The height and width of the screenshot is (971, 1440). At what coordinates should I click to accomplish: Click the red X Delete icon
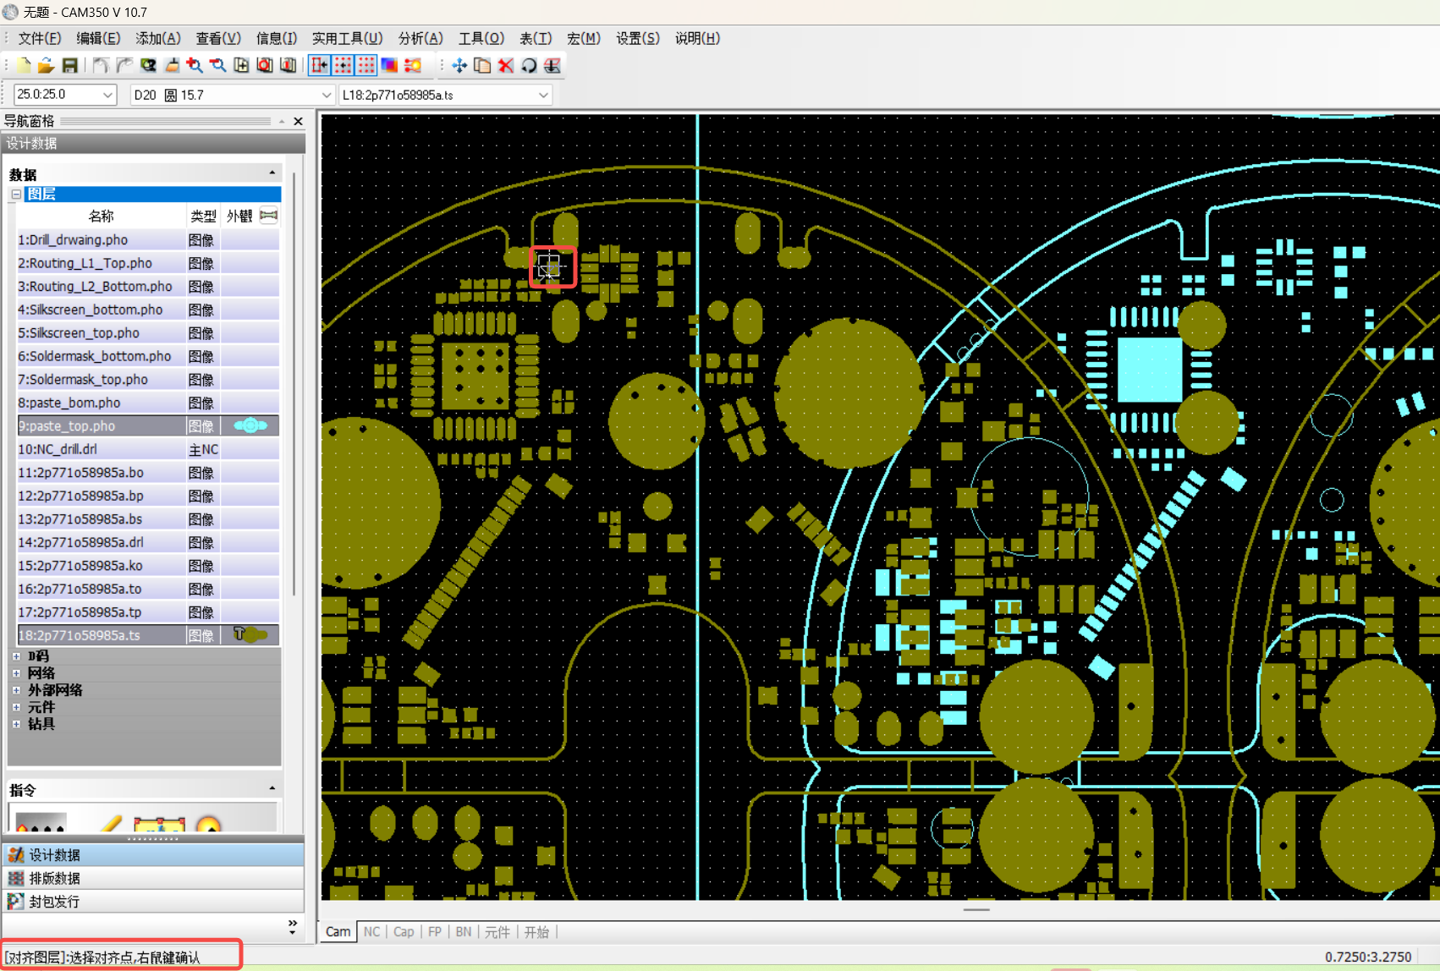click(506, 65)
